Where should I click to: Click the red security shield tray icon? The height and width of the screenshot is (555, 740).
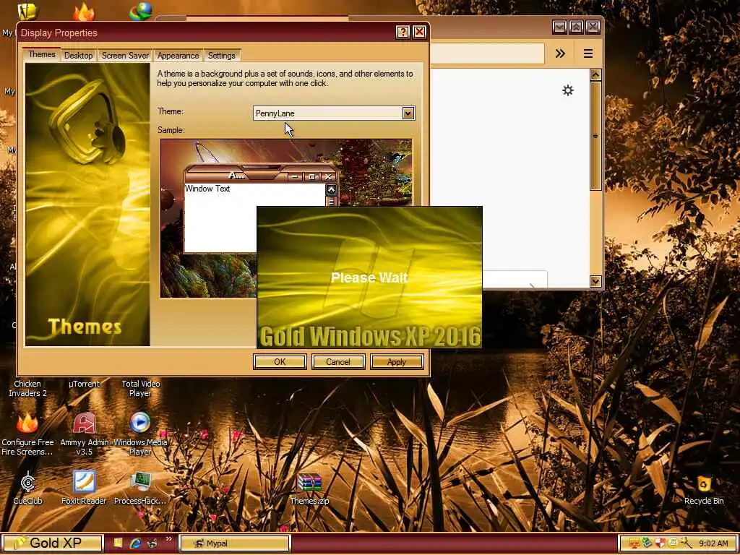pyautogui.click(x=661, y=543)
